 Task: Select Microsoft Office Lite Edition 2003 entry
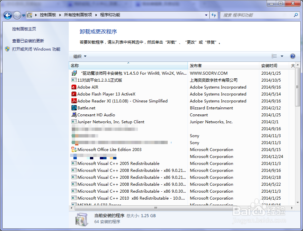[x=109, y=150]
